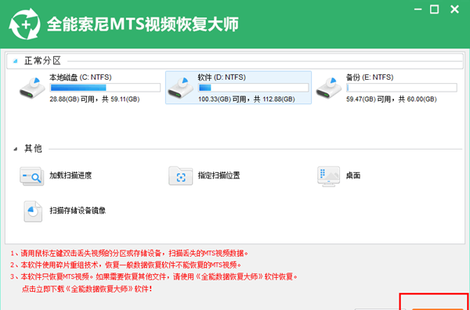Minimize the application window
This screenshot has height=310, width=470.
pyautogui.click(x=418, y=9)
